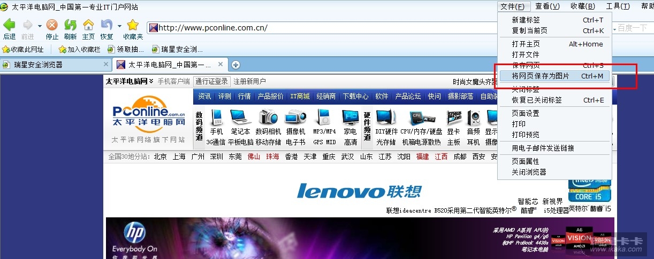
Task: Open the IT商城 navigation link
Action: pyautogui.click(x=300, y=97)
